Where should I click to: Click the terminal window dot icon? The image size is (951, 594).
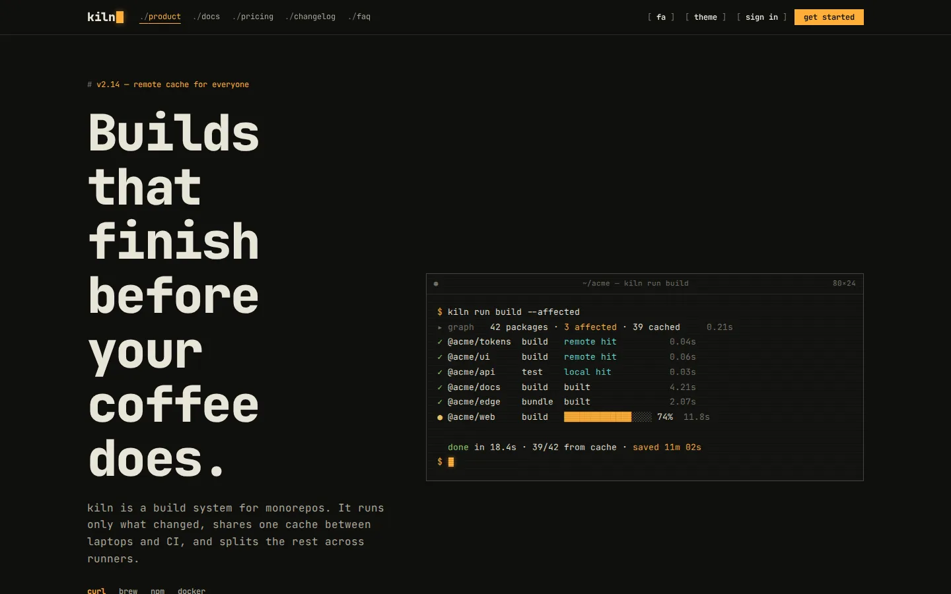(436, 284)
